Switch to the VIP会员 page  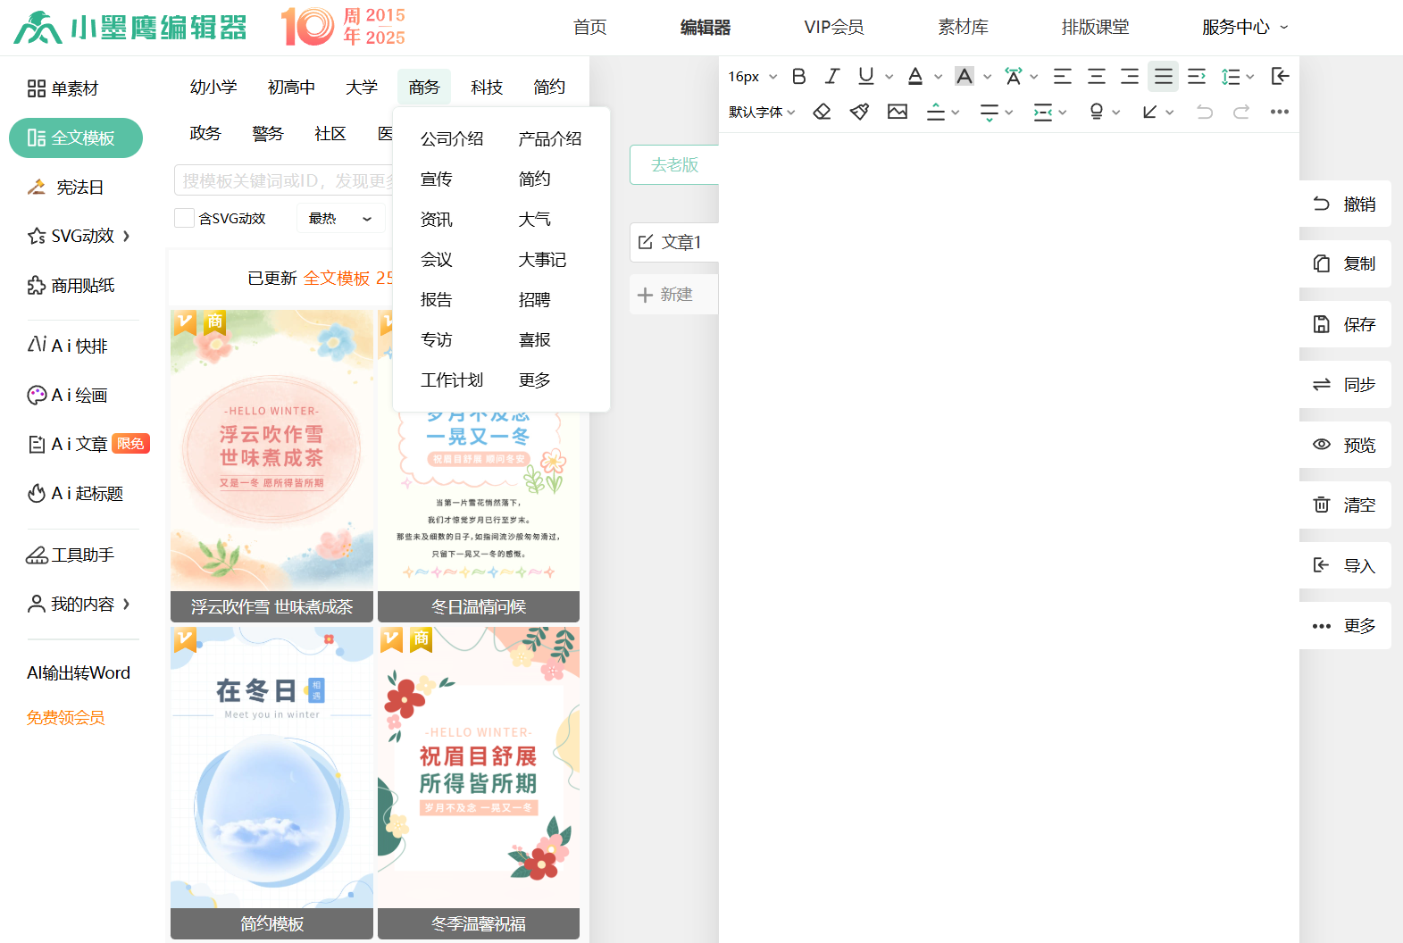coord(833,28)
